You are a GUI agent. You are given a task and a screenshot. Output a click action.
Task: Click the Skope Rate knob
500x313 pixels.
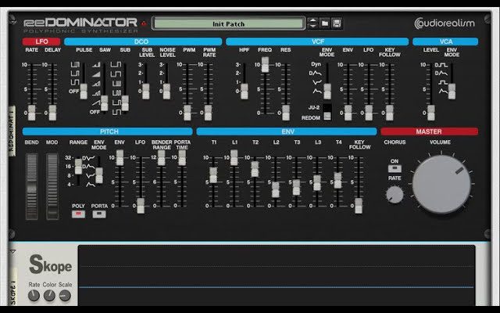pyautogui.click(x=34, y=296)
